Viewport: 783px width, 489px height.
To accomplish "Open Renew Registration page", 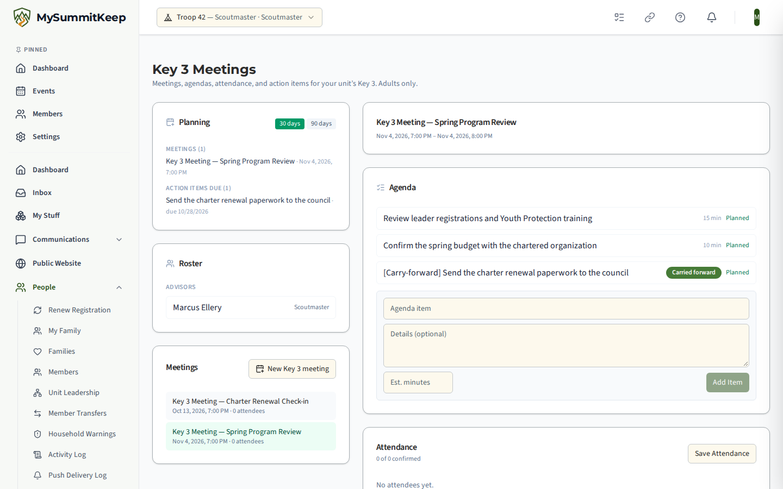I will pyautogui.click(x=79, y=310).
